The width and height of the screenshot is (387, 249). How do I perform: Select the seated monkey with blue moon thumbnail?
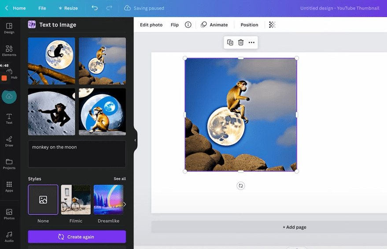102,112
